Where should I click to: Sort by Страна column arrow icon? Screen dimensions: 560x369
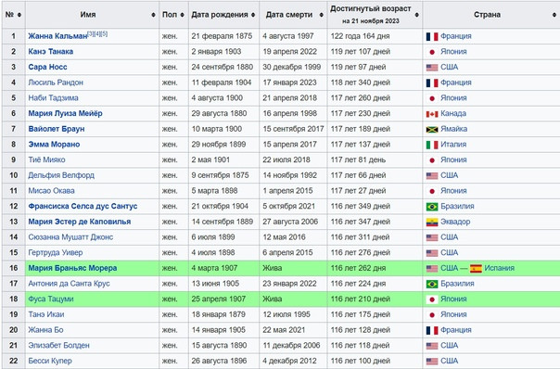pos(554,15)
